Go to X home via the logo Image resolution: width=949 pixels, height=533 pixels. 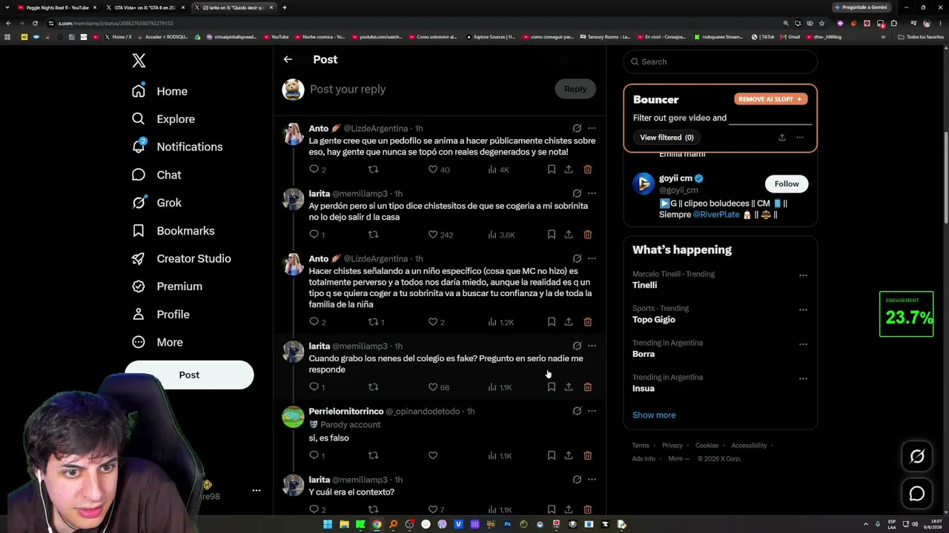[x=139, y=61]
